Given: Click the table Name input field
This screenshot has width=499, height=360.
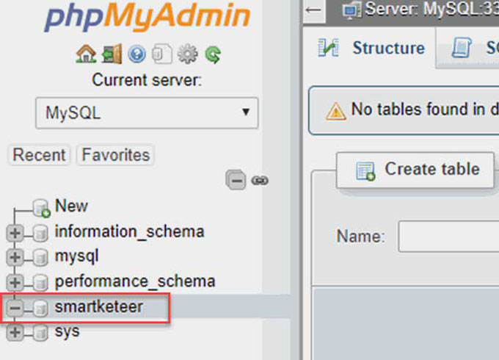Looking at the screenshot, I should coord(448,237).
